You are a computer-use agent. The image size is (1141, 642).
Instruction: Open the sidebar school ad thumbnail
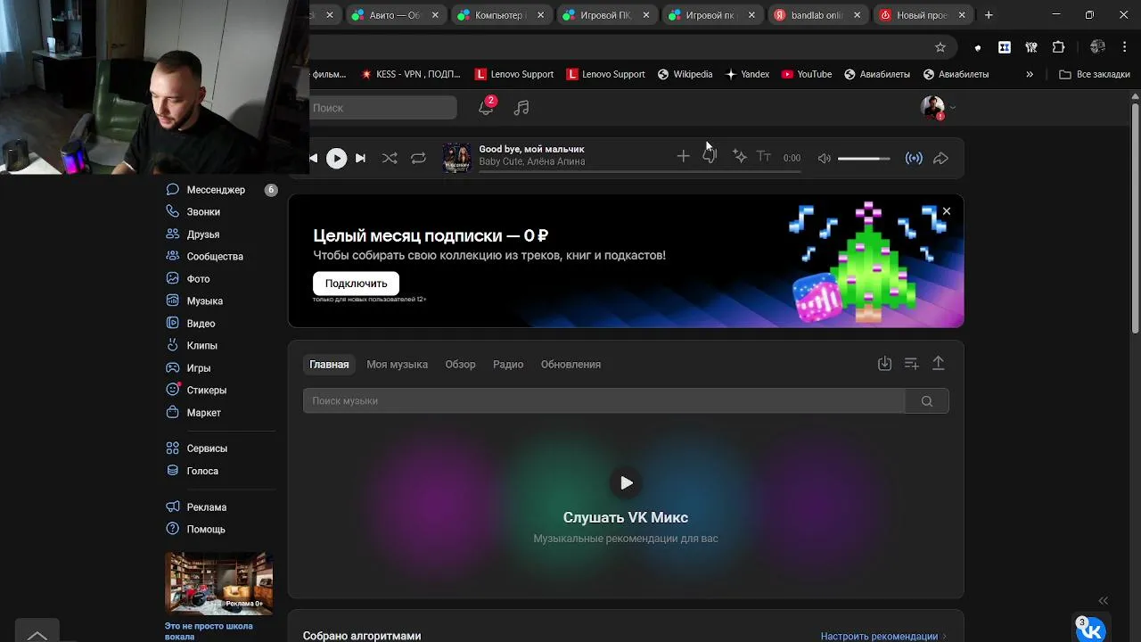(219, 584)
